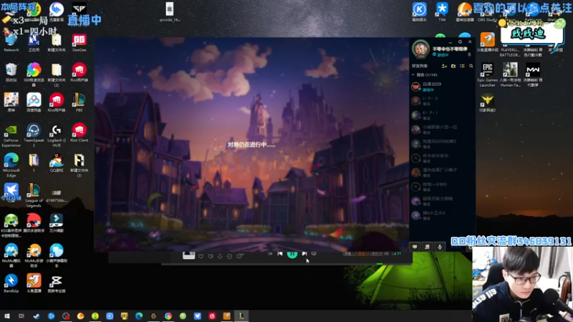Launch 360 browser from desktop
573x322 pixels.
coord(34,74)
